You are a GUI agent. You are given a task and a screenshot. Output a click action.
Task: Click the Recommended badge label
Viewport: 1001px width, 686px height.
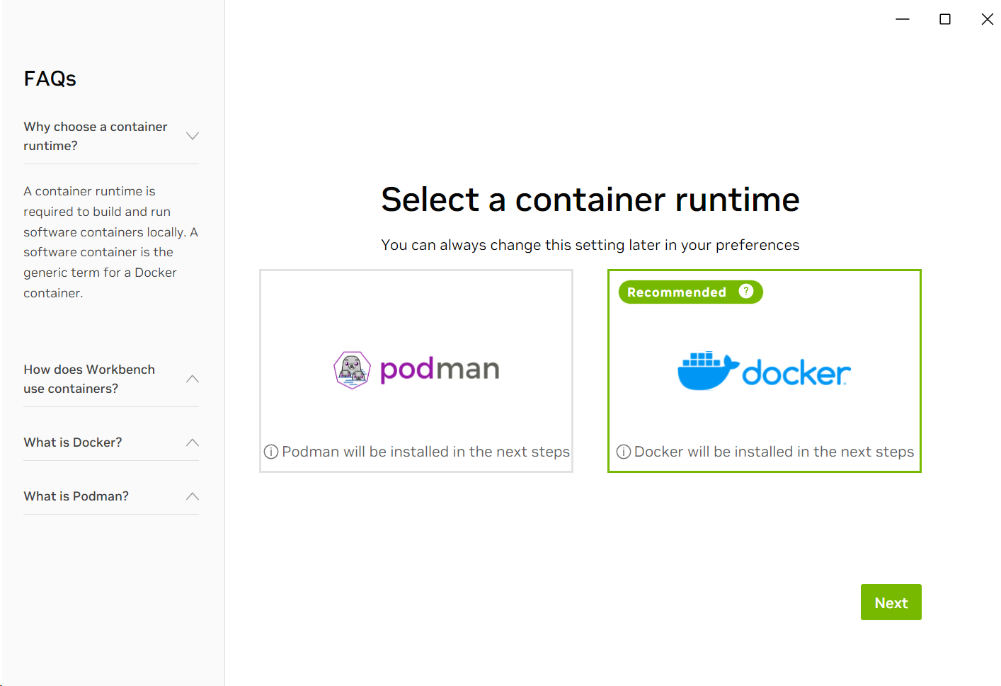tap(677, 292)
